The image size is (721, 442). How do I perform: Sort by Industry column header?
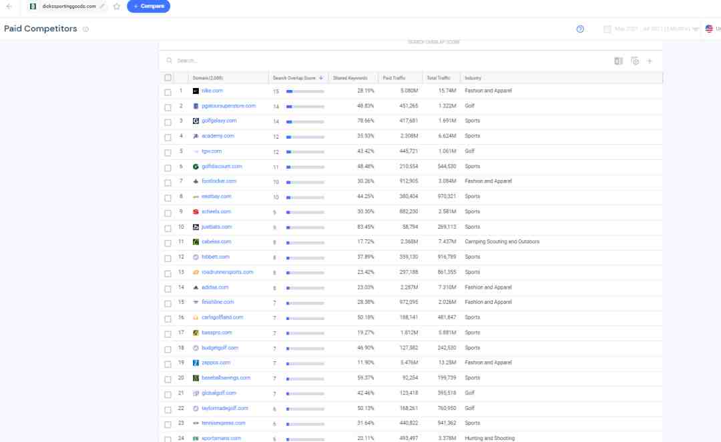473,78
